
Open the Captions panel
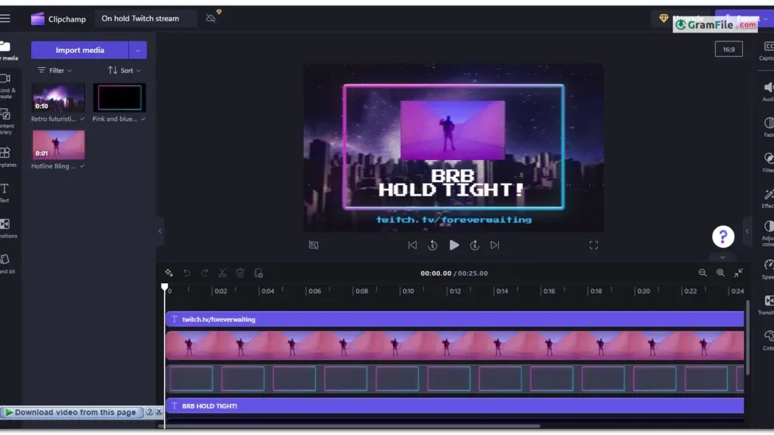tap(768, 51)
